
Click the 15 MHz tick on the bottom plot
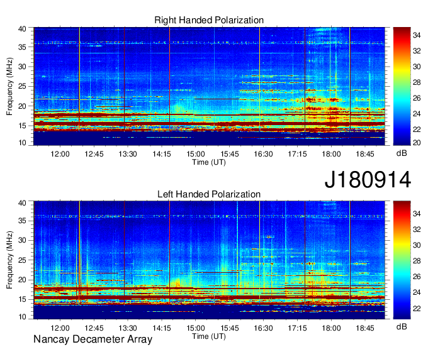click(x=22, y=299)
